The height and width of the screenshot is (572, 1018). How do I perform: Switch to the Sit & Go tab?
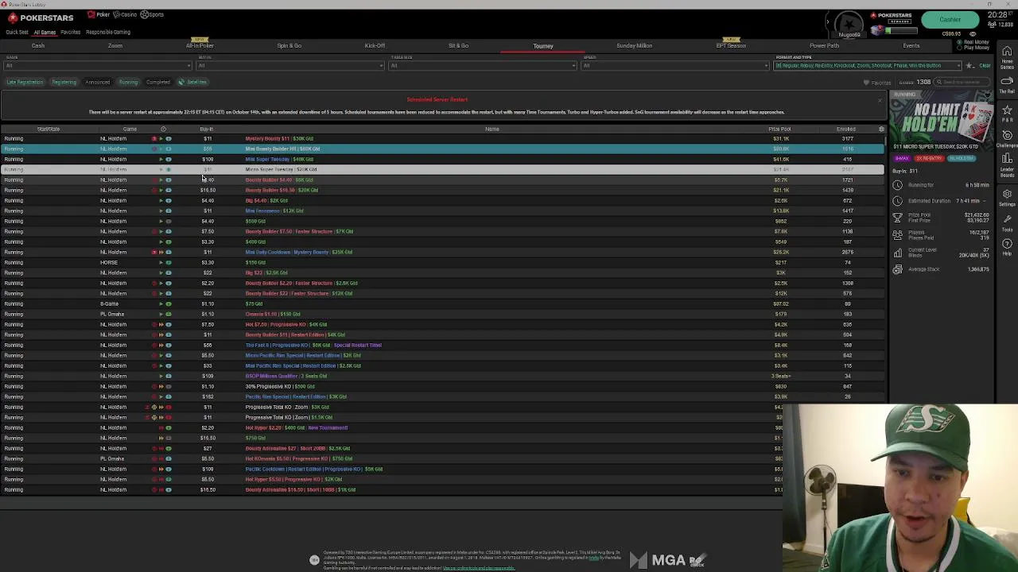(x=458, y=46)
